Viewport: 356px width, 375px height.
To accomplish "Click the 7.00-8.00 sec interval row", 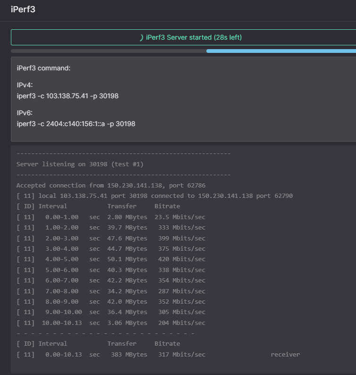I will tap(111, 291).
